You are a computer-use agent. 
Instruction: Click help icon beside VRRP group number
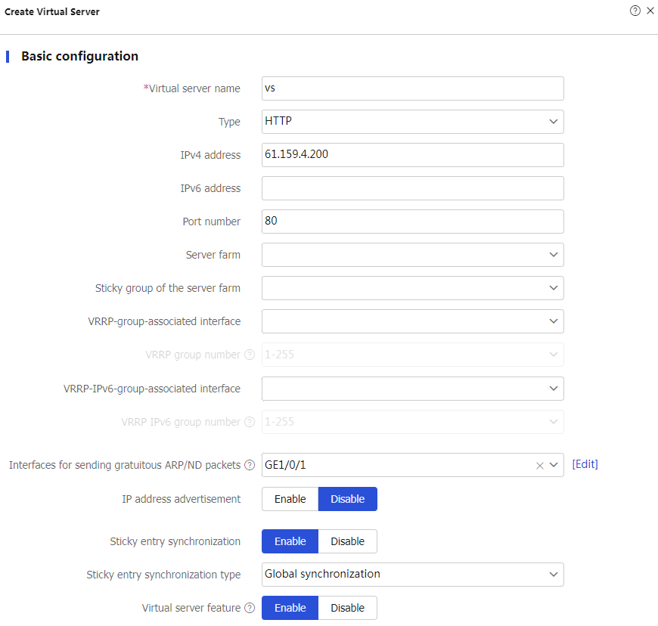click(249, 355)
